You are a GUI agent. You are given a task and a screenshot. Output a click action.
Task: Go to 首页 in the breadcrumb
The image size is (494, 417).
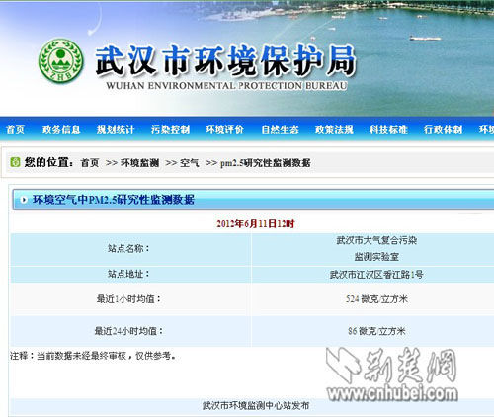point(90,162)
